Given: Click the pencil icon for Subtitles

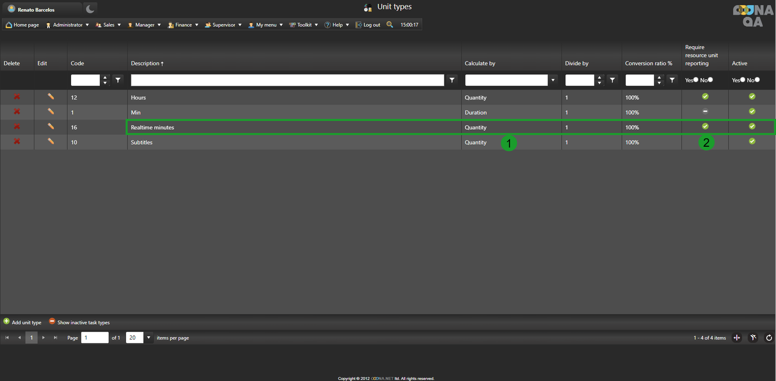Looking at the screenshot, I should 51,142.
